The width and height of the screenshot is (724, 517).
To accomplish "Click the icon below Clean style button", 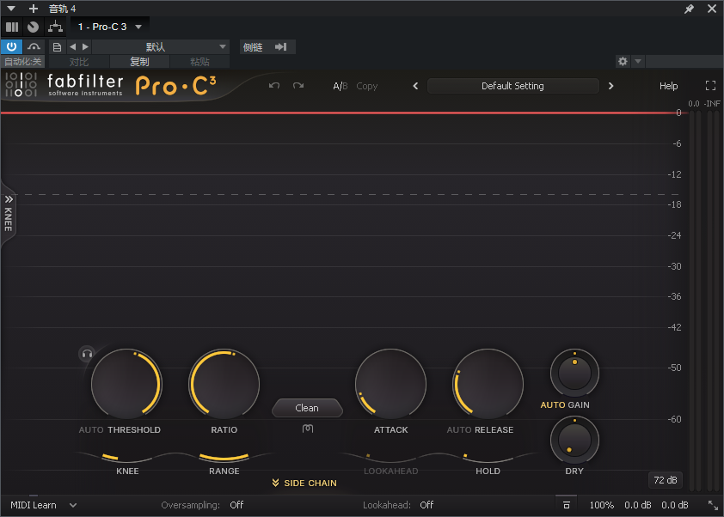I will click(308, 429).
